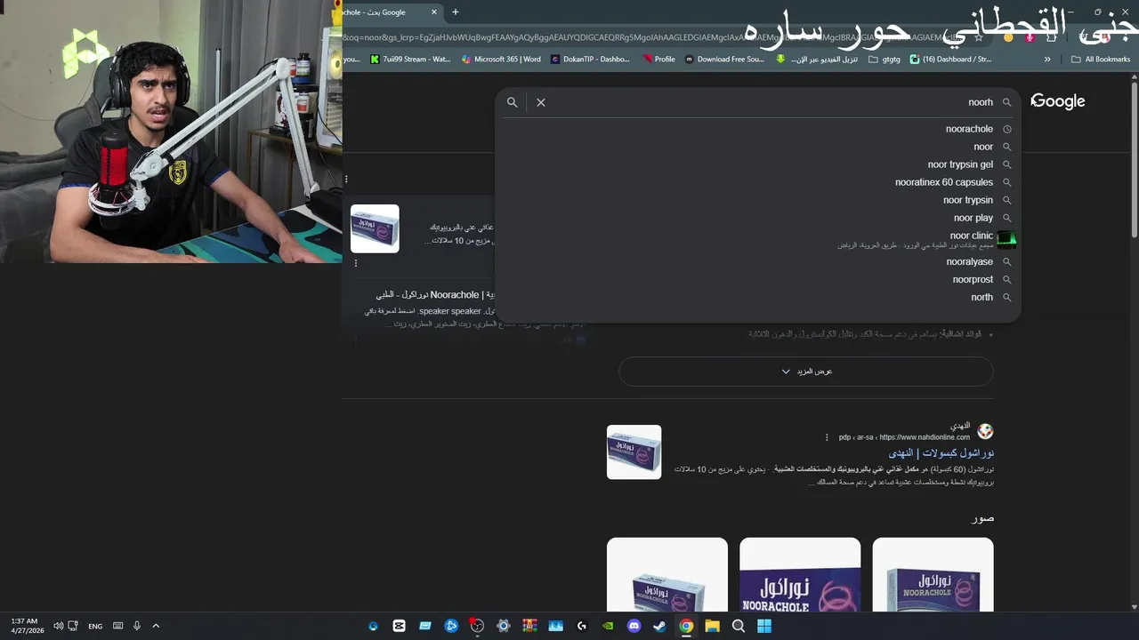The image size is (1139, 640).
Task: Open the small product thumbnail at left
Action: [x=375, y=228]
